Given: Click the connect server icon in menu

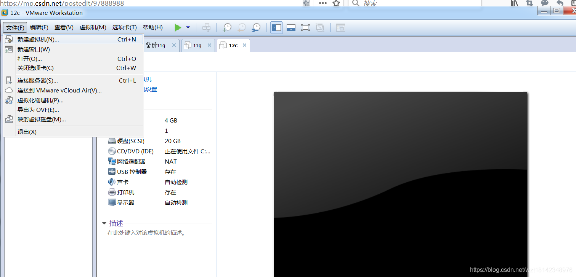Looking at the screenshot, I should [9, 80].
